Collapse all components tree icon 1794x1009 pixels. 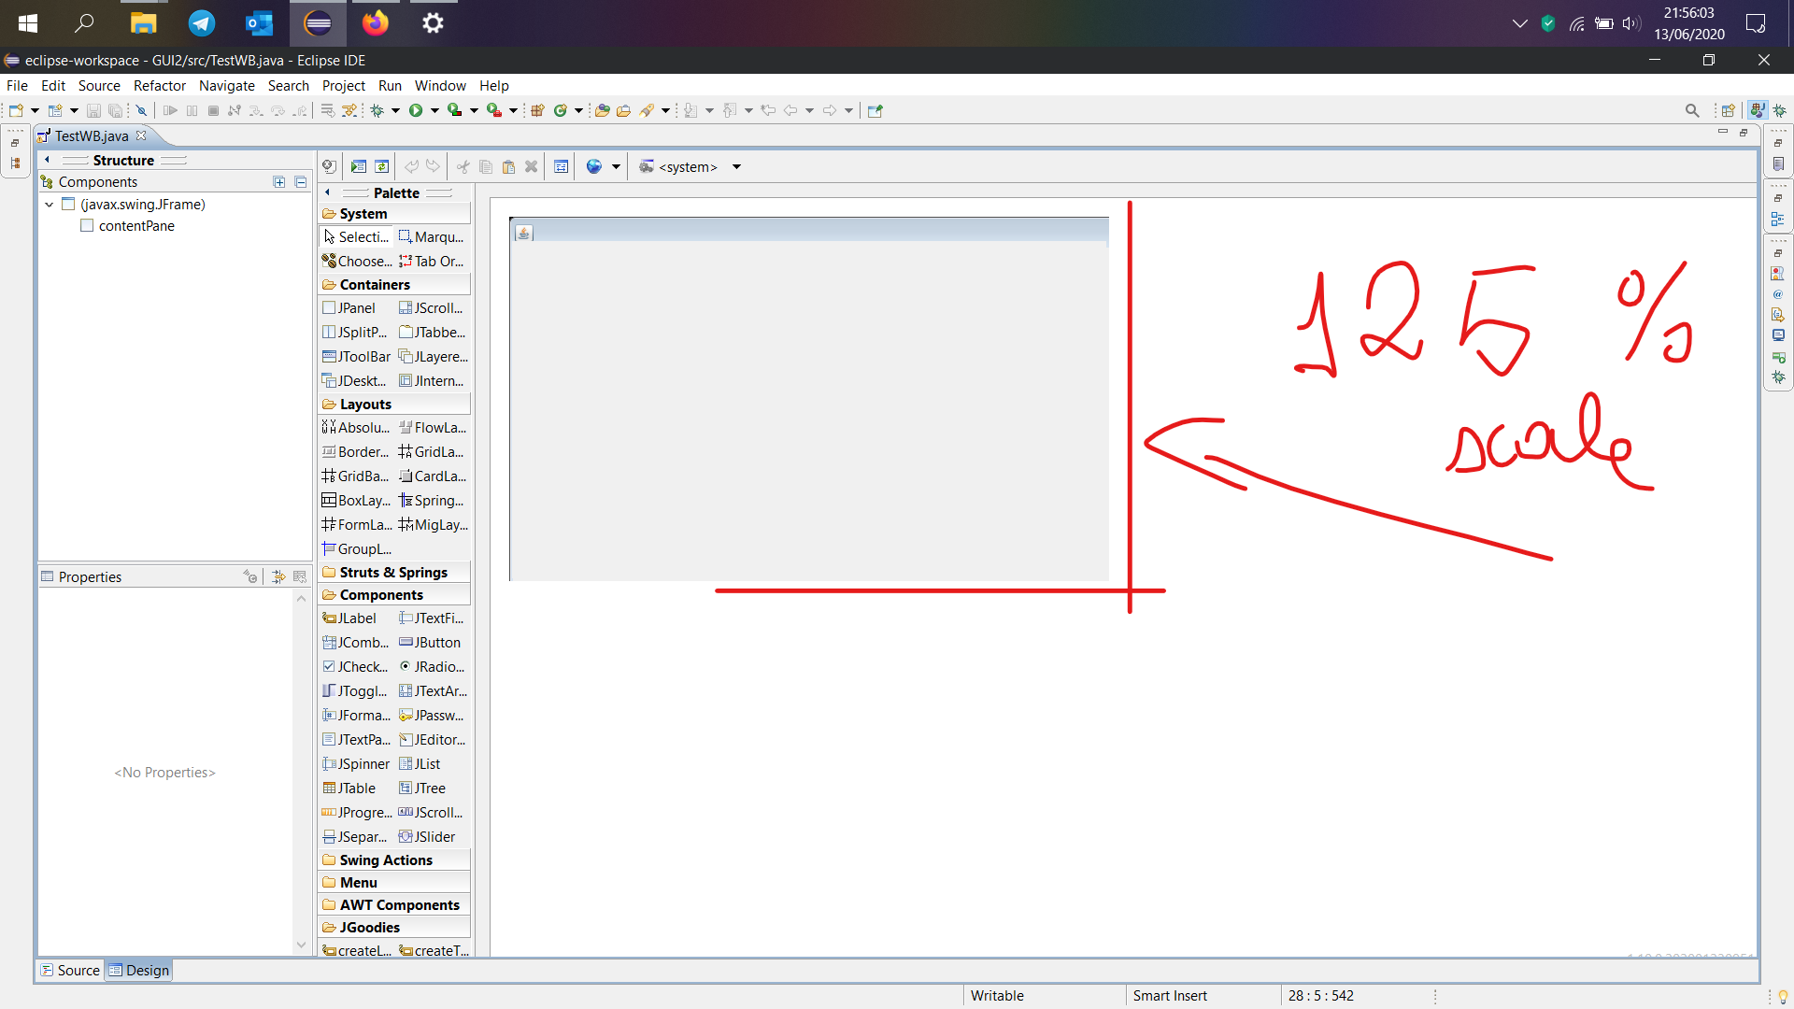click(300, 182)
